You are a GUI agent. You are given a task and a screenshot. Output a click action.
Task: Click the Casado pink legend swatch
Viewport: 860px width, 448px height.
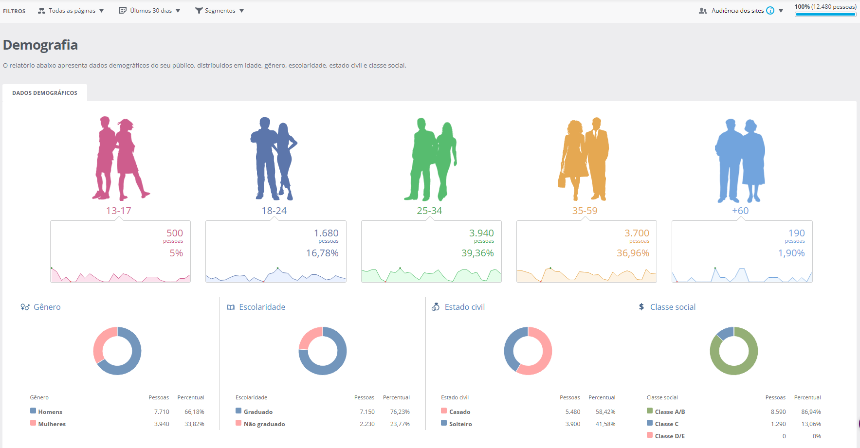(x=444, y=411)
